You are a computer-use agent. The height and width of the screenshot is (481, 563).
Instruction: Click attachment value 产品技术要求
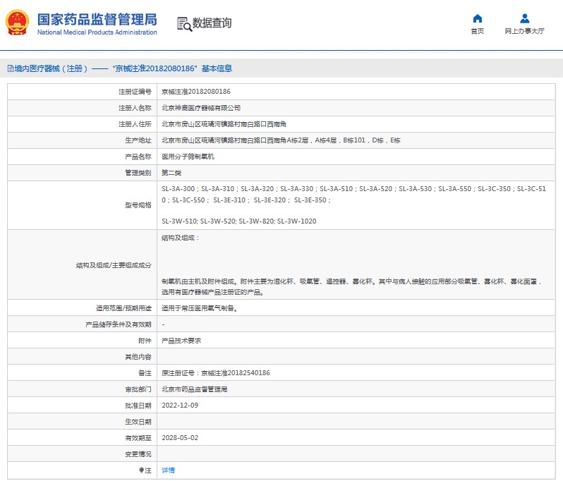pos(181,341)
